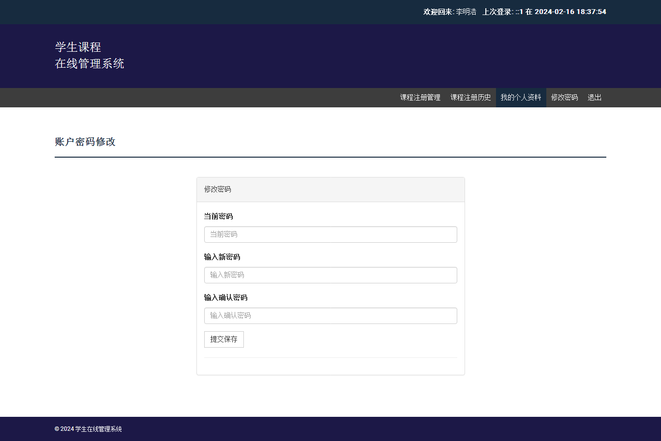661x441 pixels.
Task: Select the 我的个人资料 nav tab
Action: coord(521,98)
